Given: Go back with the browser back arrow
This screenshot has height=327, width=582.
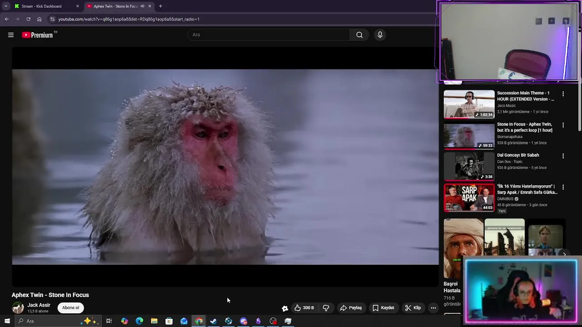Looking at the screenshot, I should click(7, 19).
